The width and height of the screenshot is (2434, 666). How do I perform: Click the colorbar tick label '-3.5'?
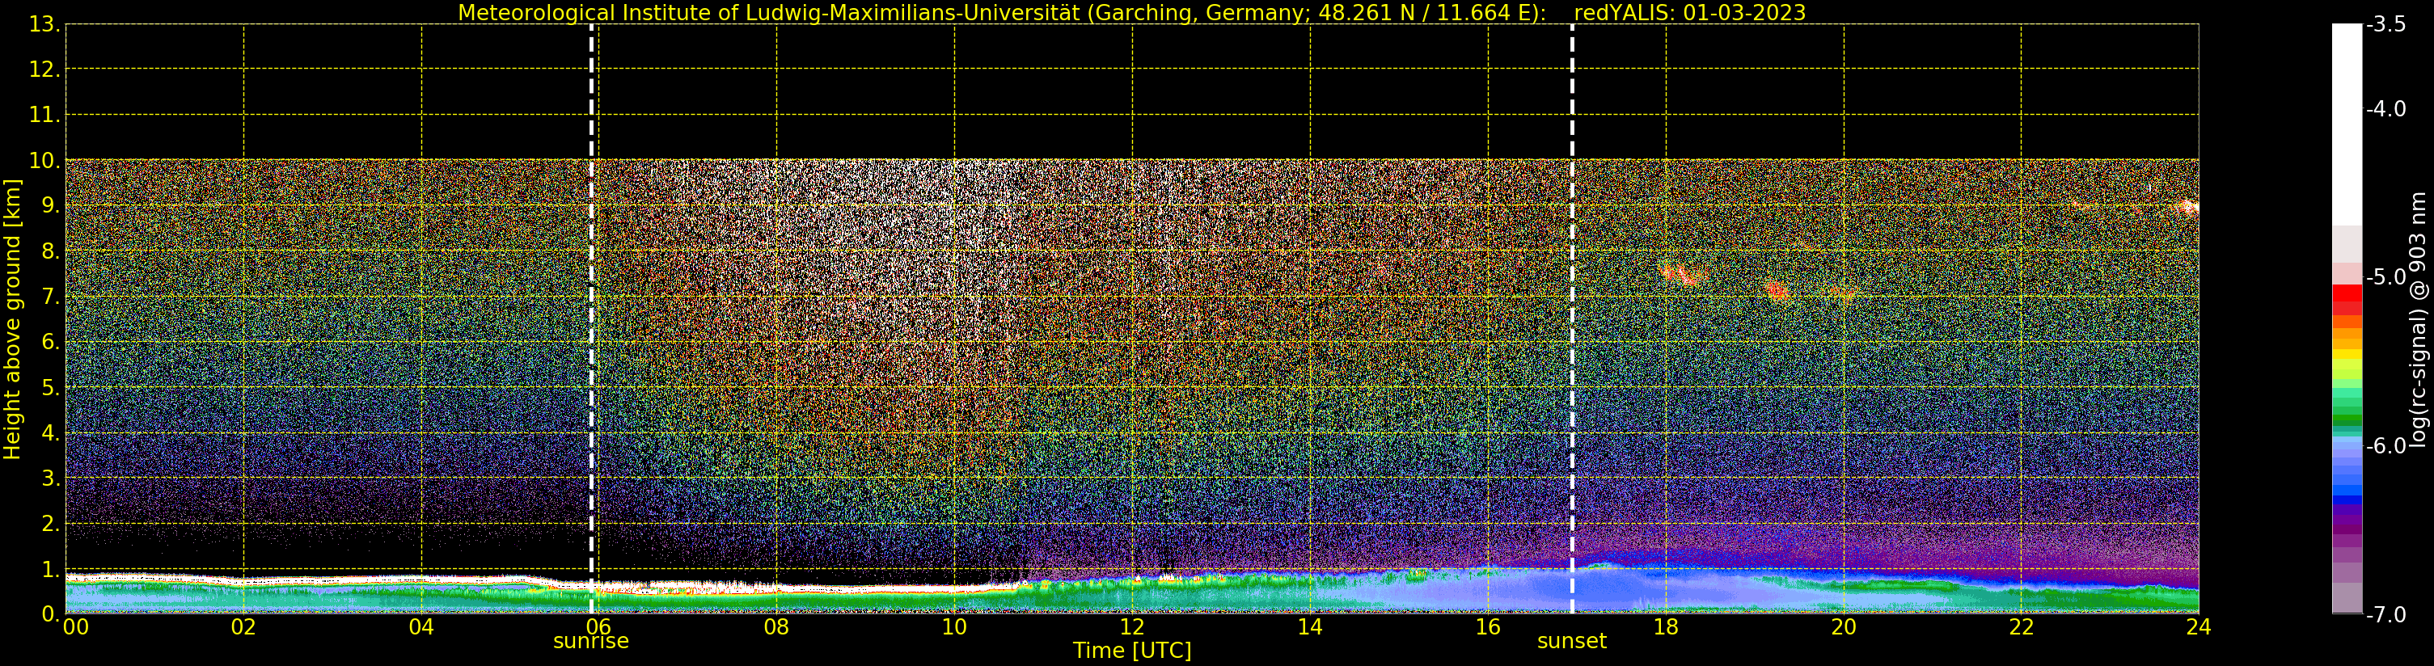[2385, 24]
